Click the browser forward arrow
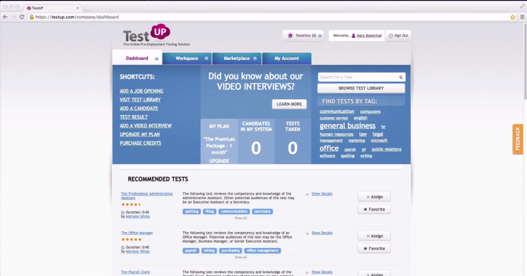Image resolution: width=527 pixels, height=276 pixels. pyautogui.click(x=13, y=17)
